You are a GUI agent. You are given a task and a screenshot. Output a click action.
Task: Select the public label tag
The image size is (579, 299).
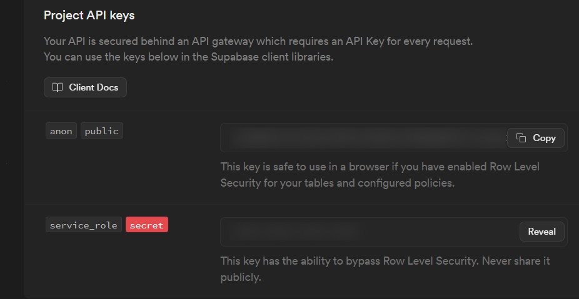101,131
